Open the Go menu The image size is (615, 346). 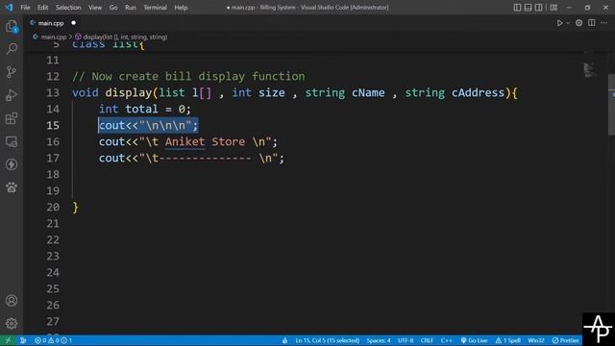[x=113, y=8]
